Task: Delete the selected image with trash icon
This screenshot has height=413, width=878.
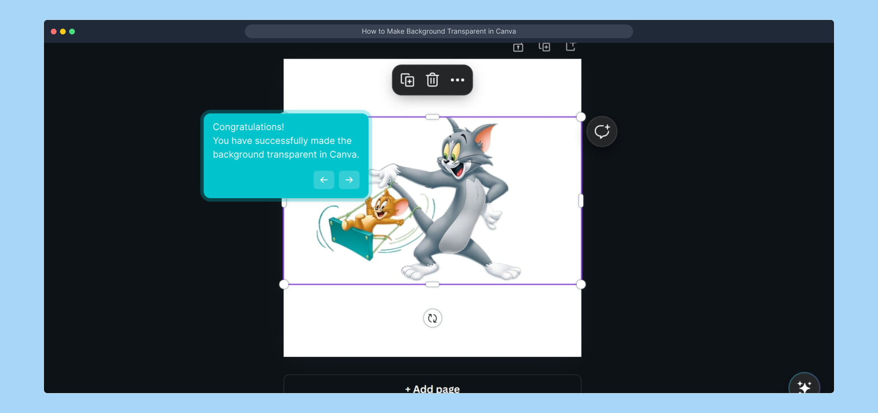Action: pos(432,80)
